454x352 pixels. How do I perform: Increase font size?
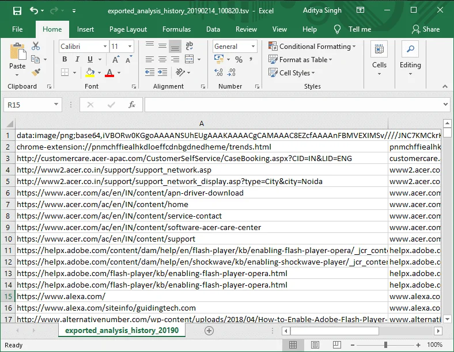[115, 60]
